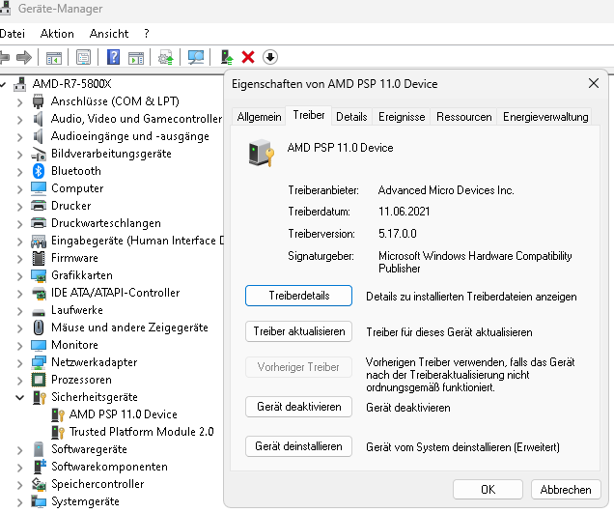Switch to the Allgemein tab

(259, 117)
